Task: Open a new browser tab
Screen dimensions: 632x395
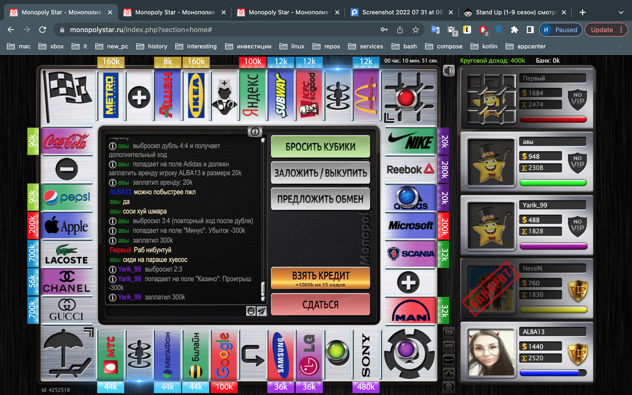Action: pos(583,12)
